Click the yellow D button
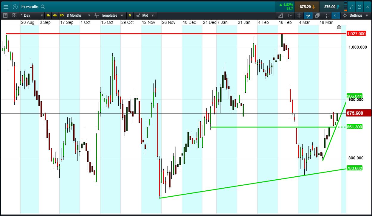The height and width of the screenshot is (216, 372). click(x=130, y=15)
